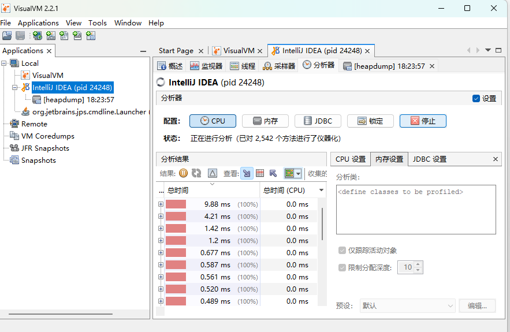Open the Tools menu
Screen dimensions: 510x332
click(98, 23)
